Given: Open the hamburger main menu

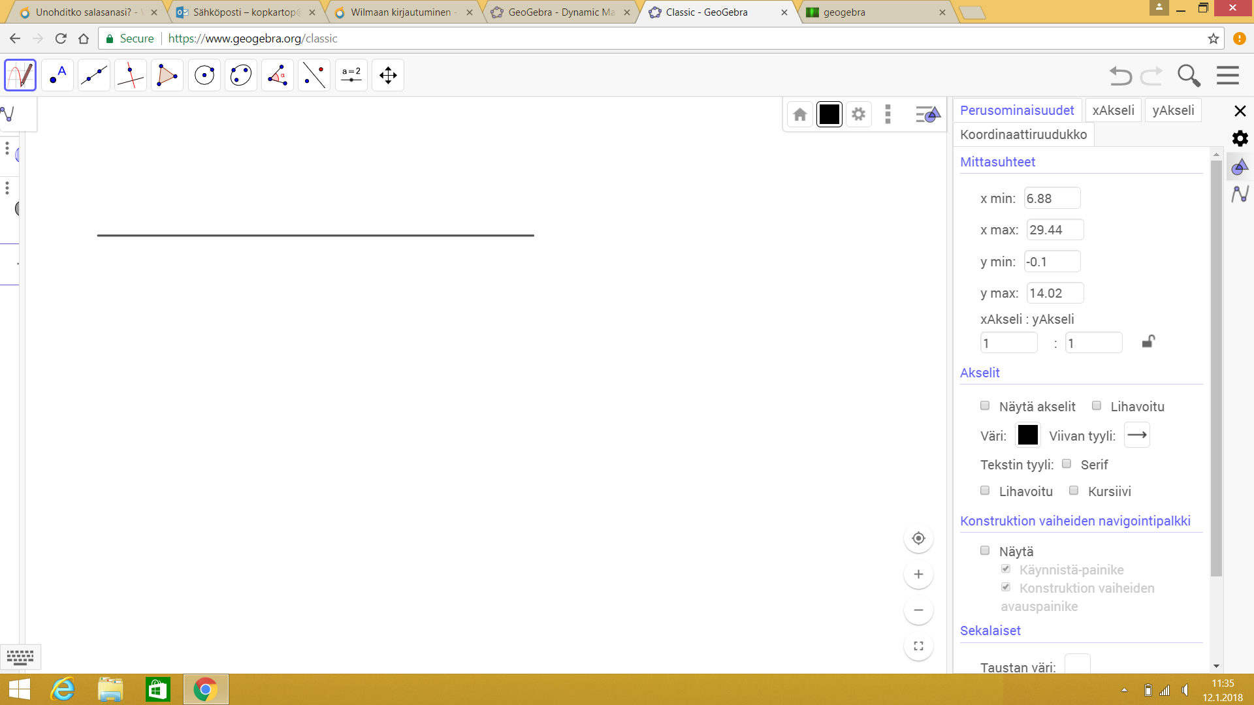Looking at the screenshot, I should [1228, 76].
